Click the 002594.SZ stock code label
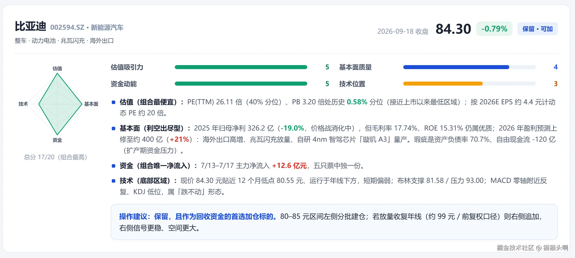The image size is (575, 258). click(67, 27)
